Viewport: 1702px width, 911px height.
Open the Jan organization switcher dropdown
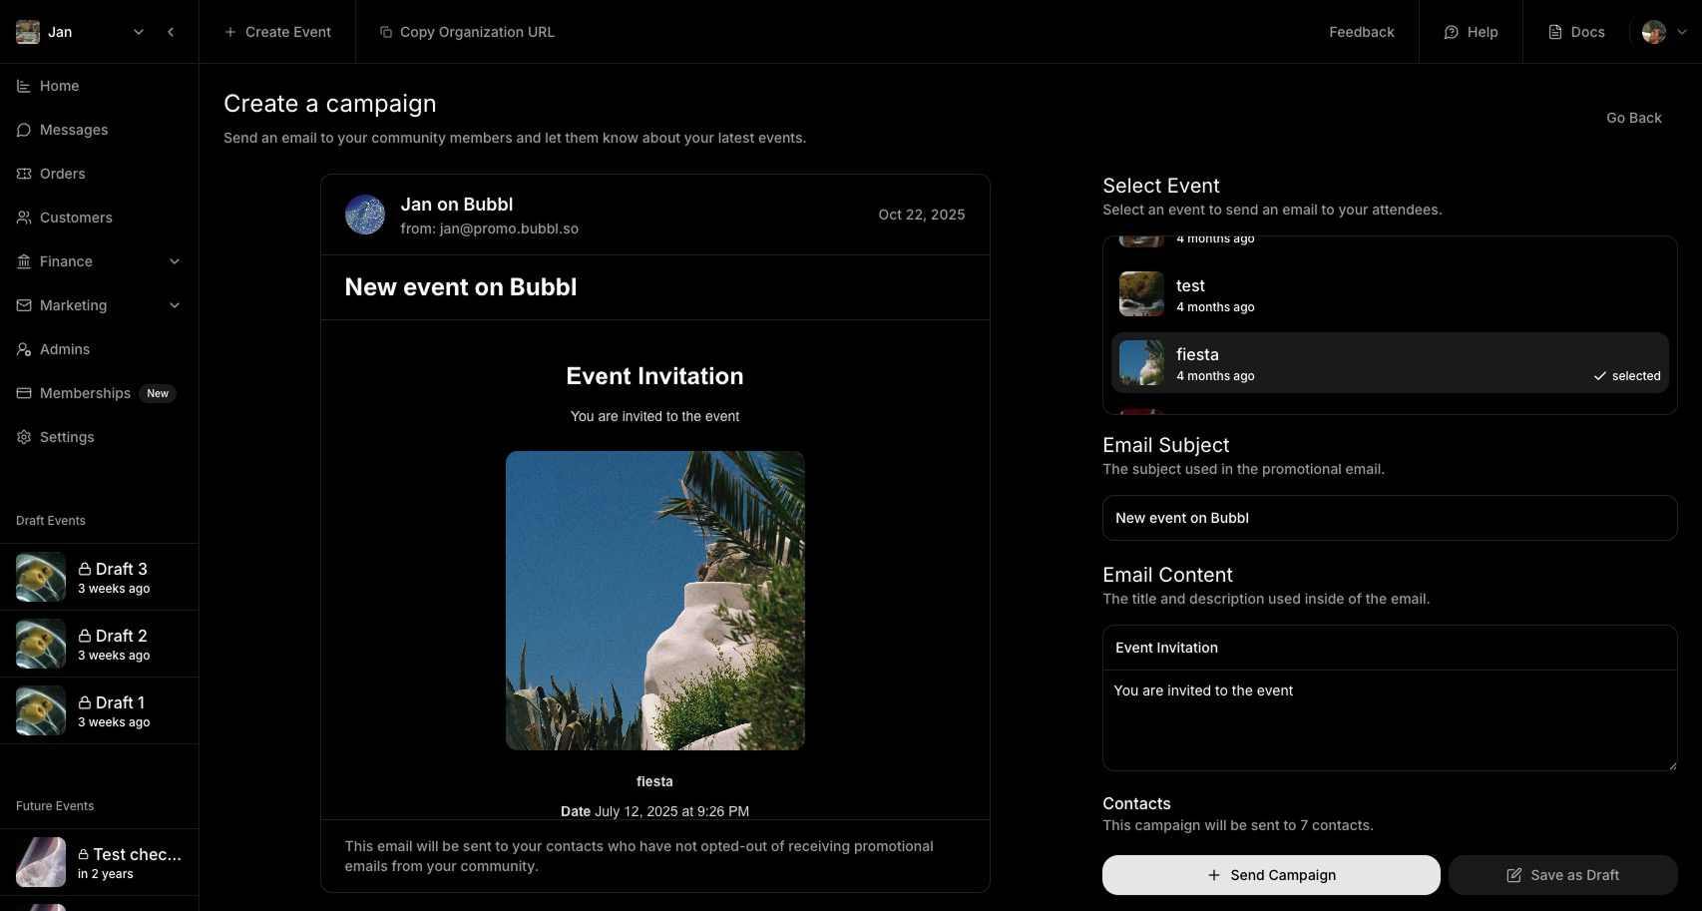139,32
